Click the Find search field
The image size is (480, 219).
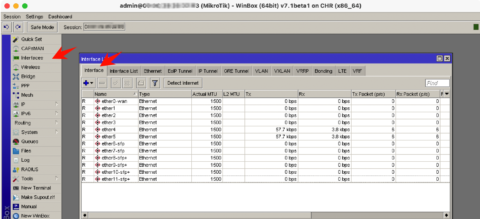click(x=438, y=83)
